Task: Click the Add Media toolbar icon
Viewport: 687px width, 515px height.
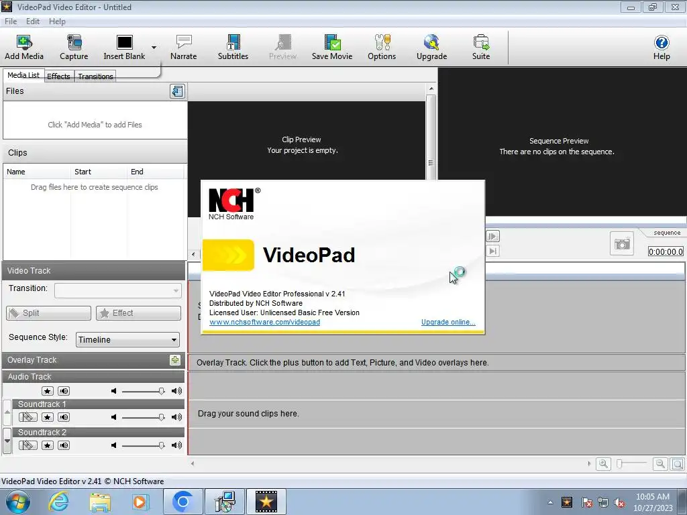Action: [24, 48]
